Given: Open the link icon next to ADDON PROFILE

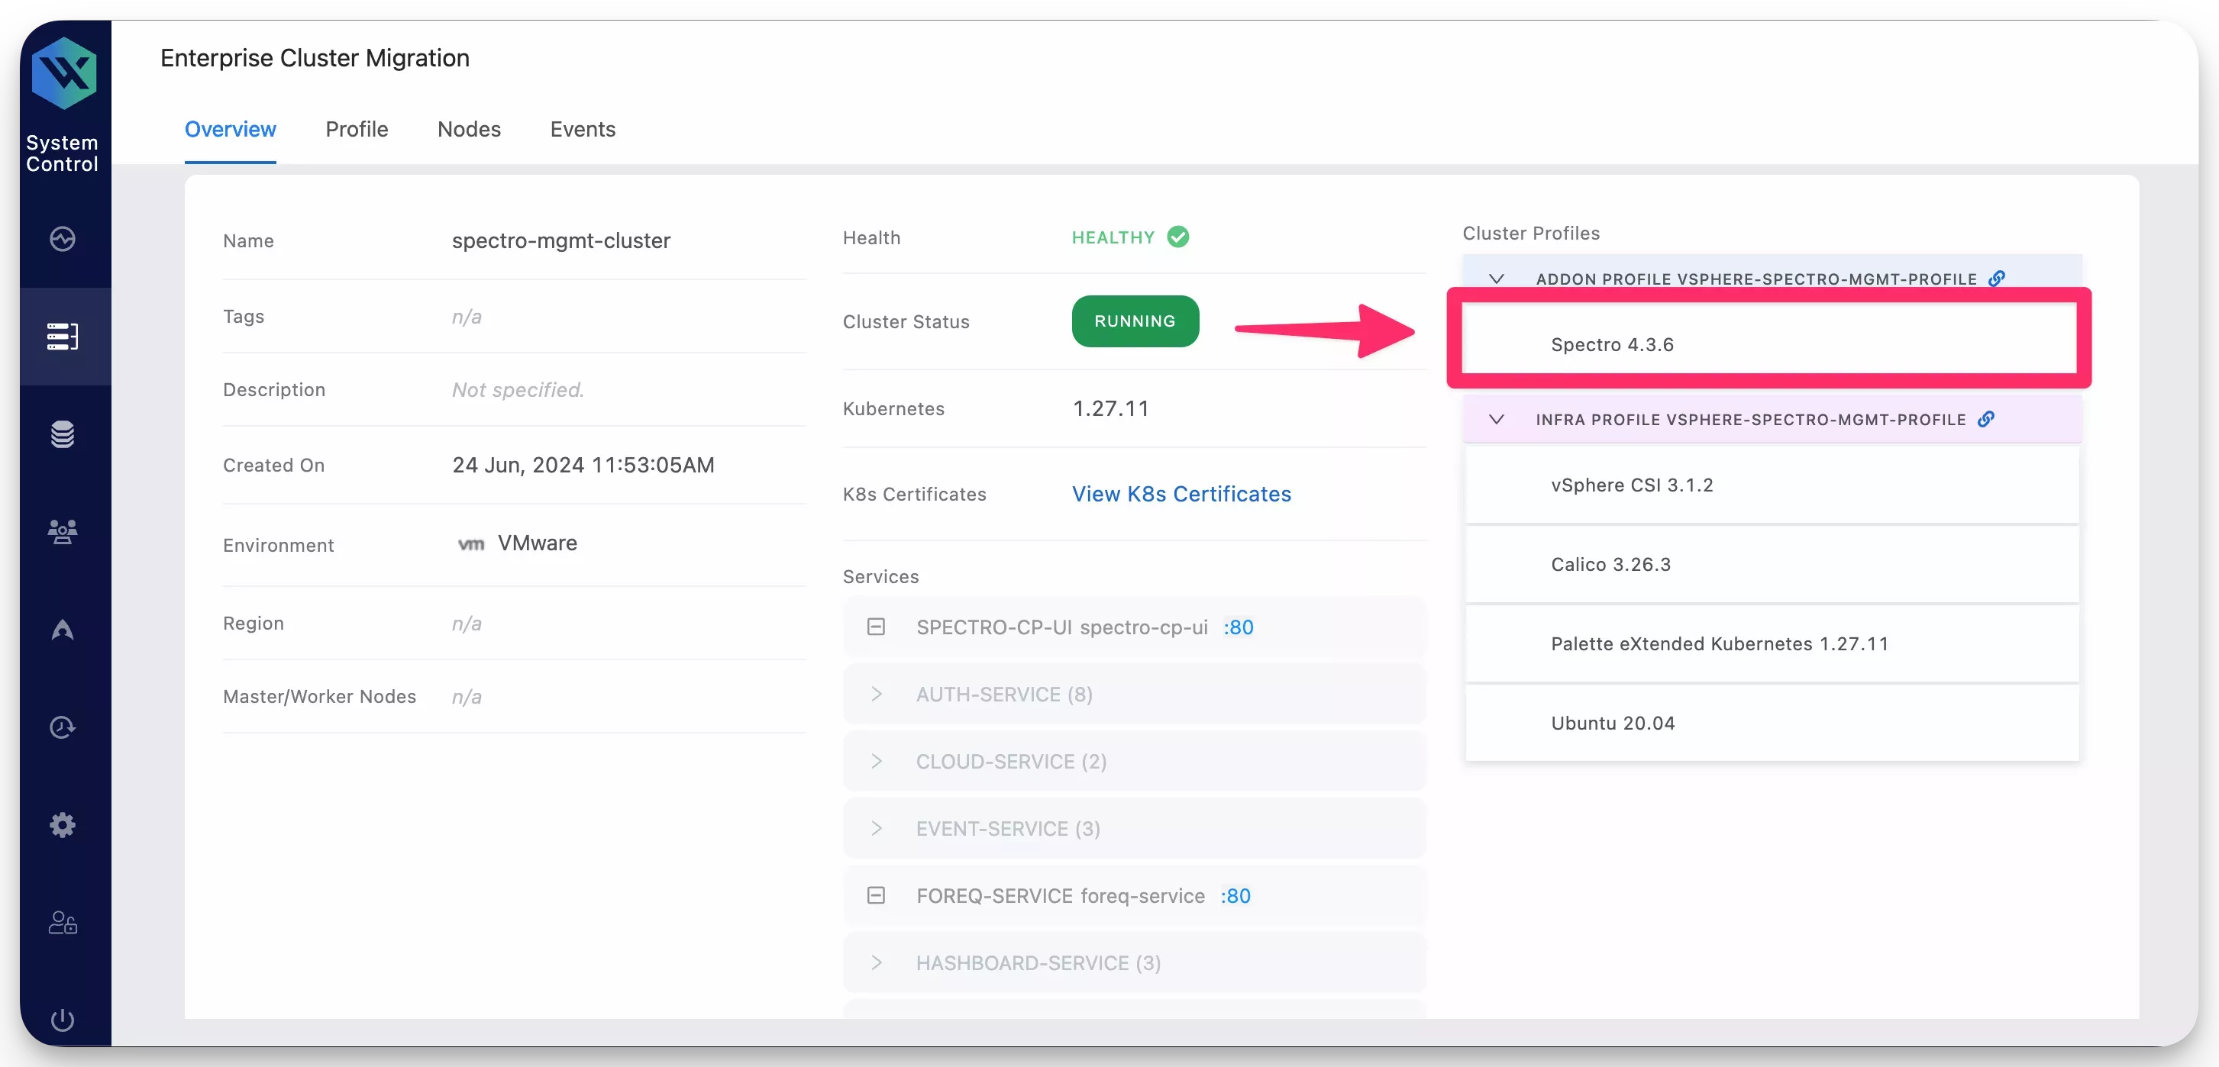Looking at the screenshot, I should click(x=1997, y=278).
